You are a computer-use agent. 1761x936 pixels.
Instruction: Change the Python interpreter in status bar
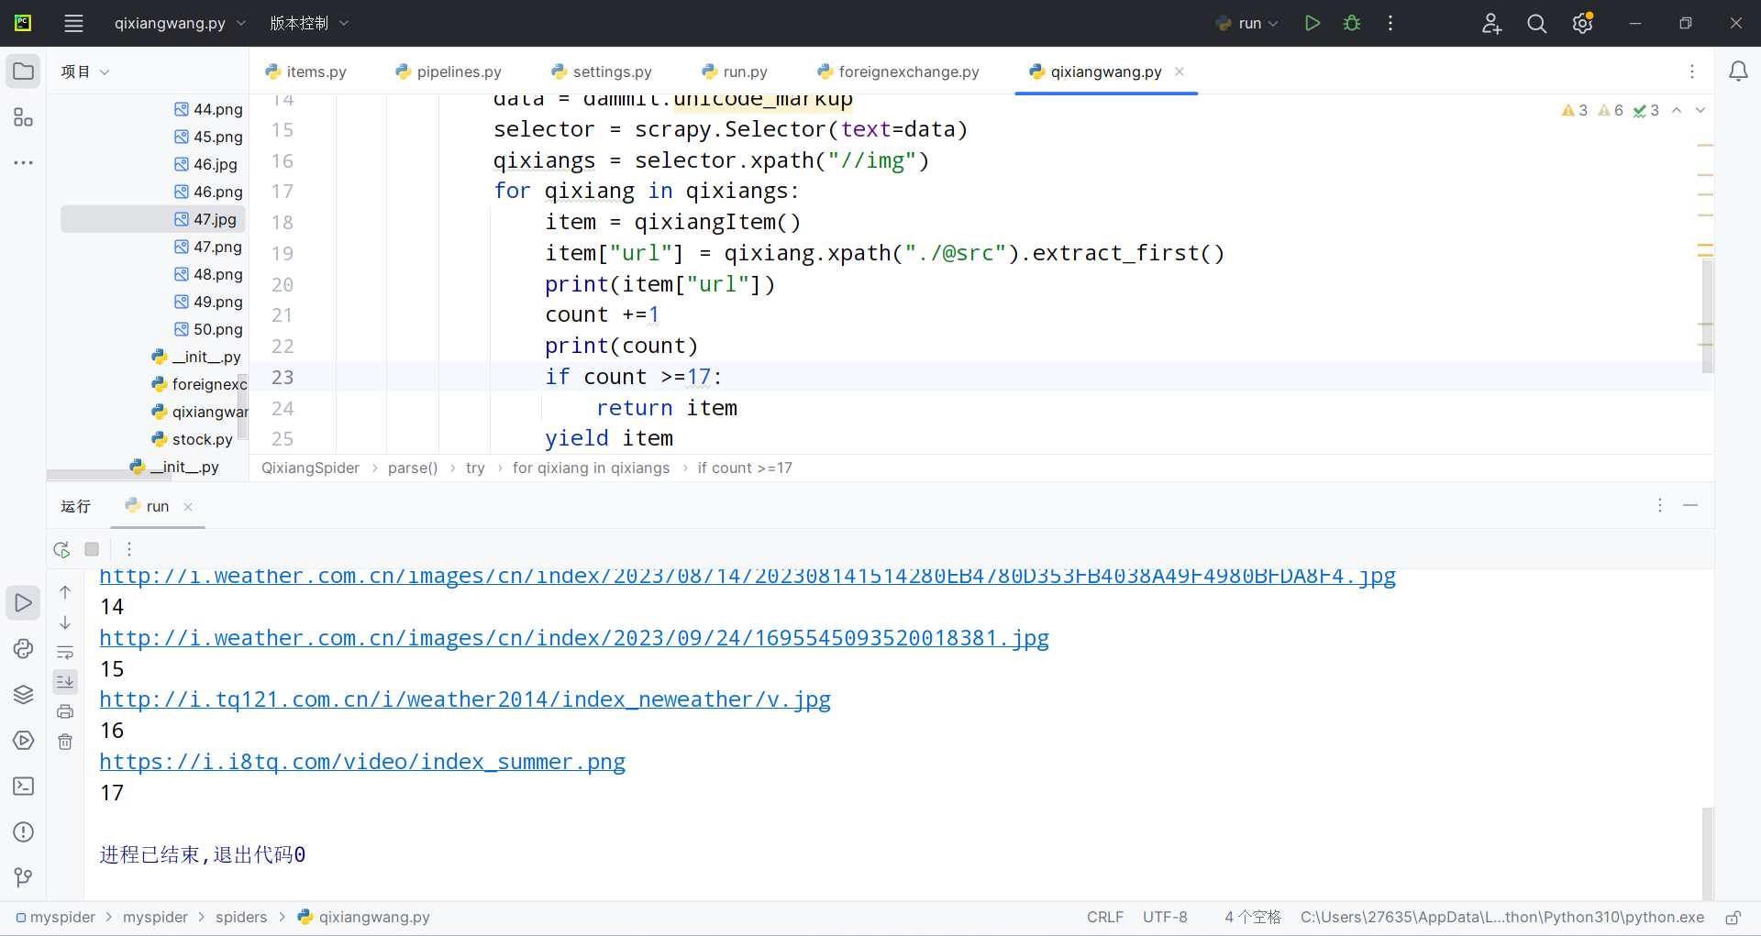[x=1502, y=918]
